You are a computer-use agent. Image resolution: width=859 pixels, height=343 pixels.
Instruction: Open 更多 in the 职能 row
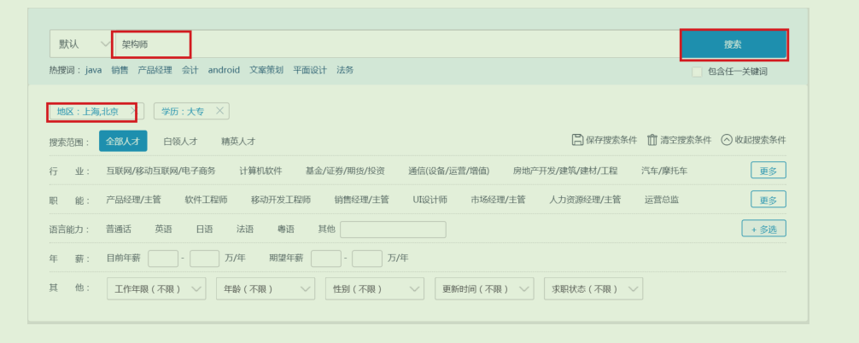pyautogui.click(x=768, y=199)
